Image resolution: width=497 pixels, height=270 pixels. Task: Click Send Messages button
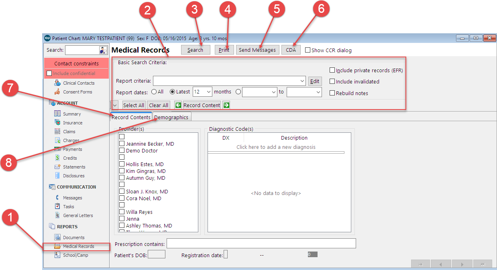point(257,50)
